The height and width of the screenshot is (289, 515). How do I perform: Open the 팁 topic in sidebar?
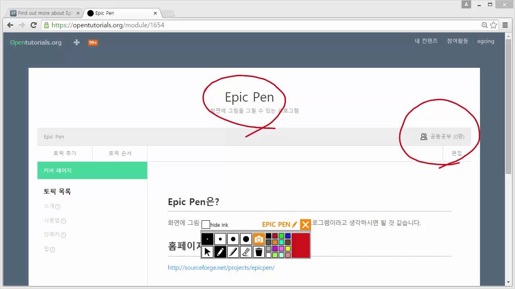pos(49,249)
